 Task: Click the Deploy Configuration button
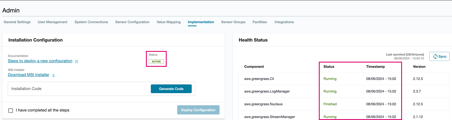(198, 110)
